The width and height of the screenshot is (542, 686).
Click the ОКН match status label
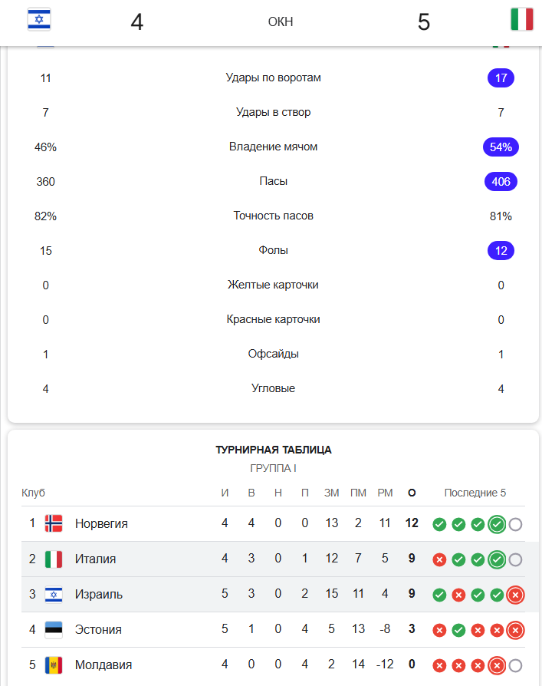coord(281,21)
